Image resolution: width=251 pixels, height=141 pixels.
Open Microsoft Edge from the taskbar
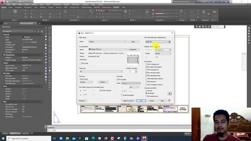click(93, 138)
